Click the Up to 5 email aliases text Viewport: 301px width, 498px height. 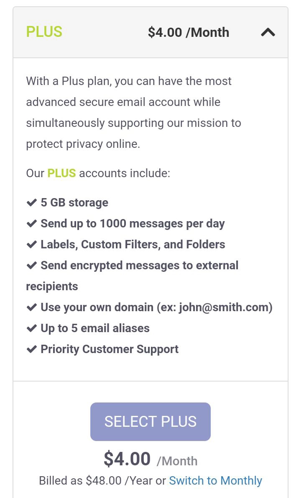click(x=95, y=328)
